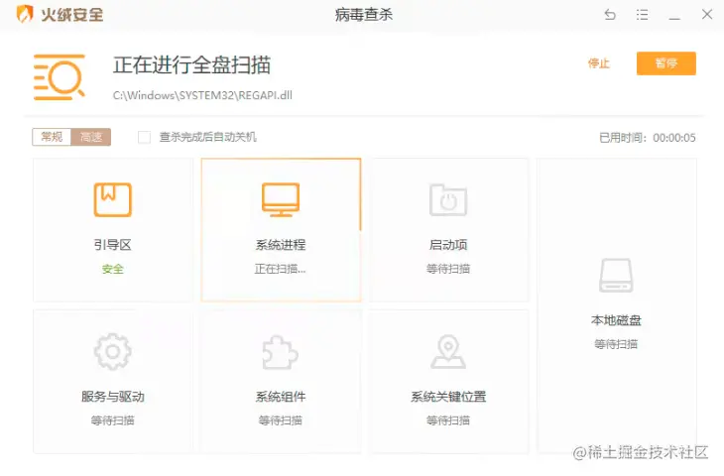Click 等待扫描 under 本地磁盘
Image resolution: width=724 pixels, height=476 pixels.
coord(616,344)
